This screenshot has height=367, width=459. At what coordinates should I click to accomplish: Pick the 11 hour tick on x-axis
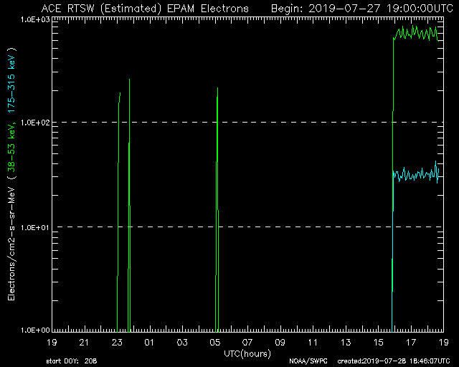tap(313, 342)
